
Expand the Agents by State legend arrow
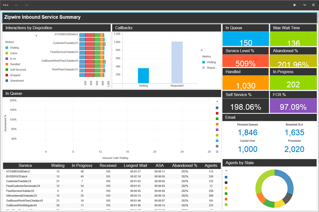226,171
